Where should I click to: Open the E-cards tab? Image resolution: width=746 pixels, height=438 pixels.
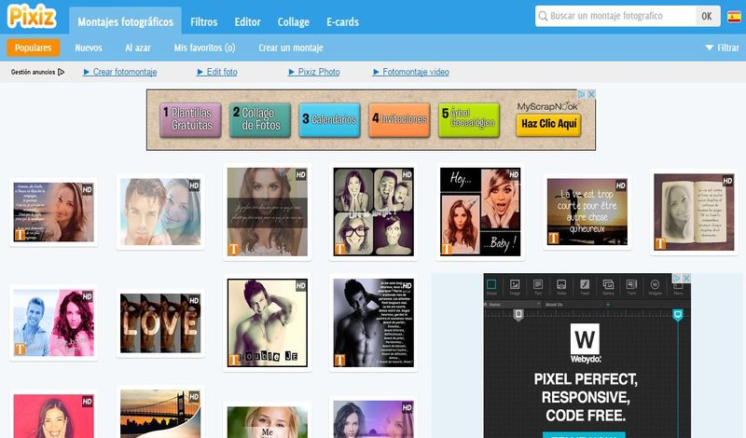(342, 21)
